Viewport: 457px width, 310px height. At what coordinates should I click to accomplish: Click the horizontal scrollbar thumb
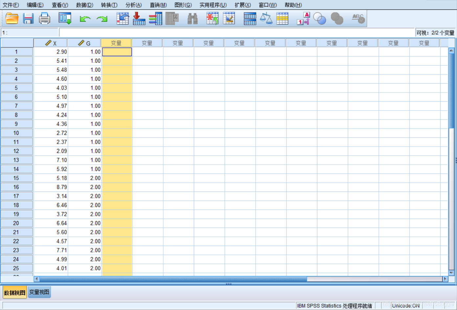(173, 279)
